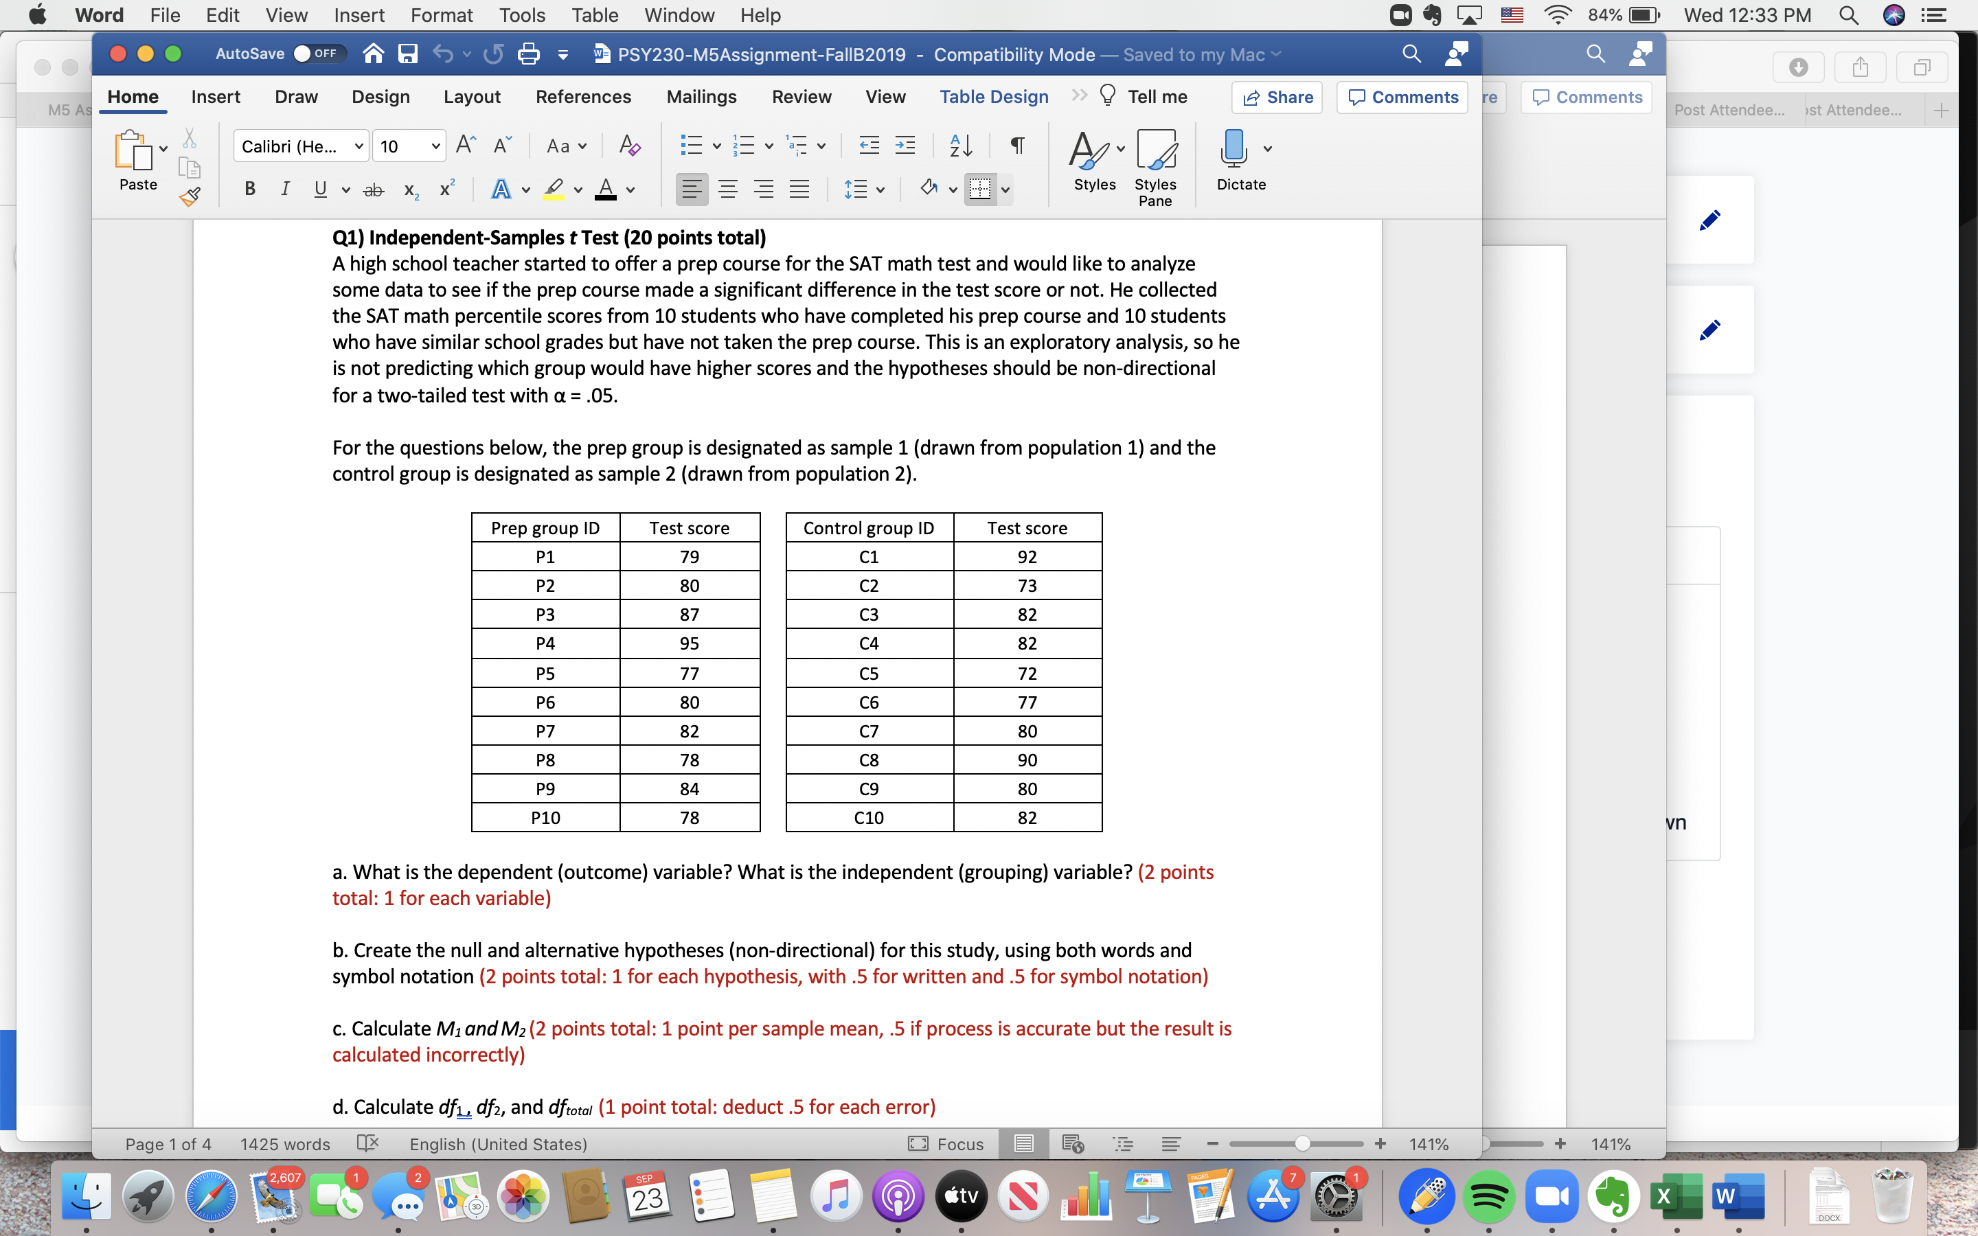Switch to the References ribbon tab
The image size is (1978, 1236).
click(583, 96)
